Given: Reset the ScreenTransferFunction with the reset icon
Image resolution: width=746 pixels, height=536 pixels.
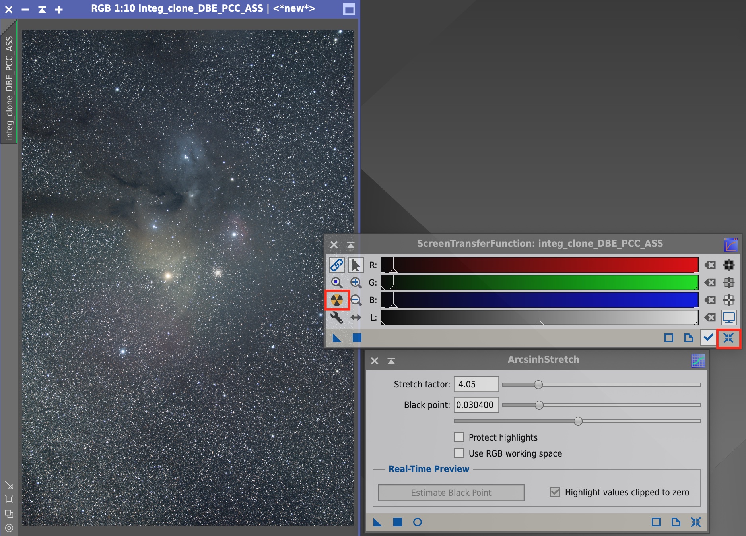Looking at the screenshot, I should pyautogui.click(x=728, y=338).
